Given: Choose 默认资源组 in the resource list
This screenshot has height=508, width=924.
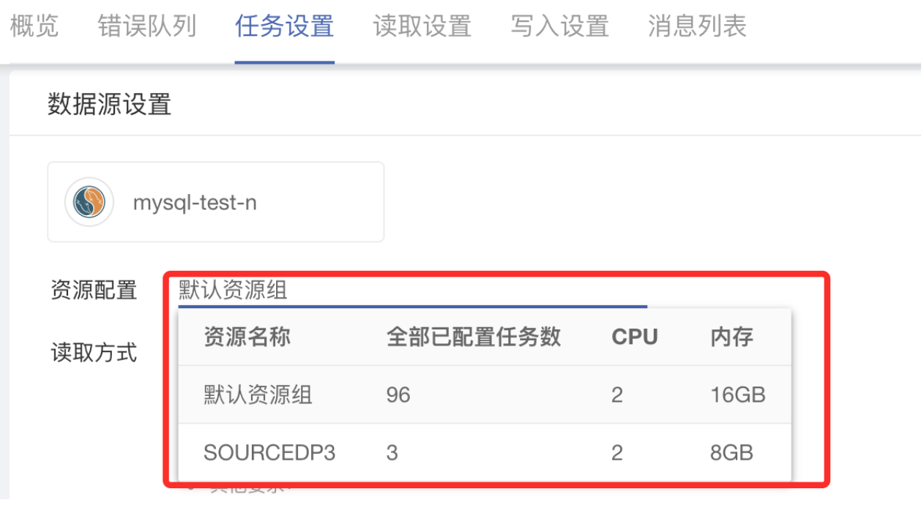Looking at the screenshot, I should [258, 395].
